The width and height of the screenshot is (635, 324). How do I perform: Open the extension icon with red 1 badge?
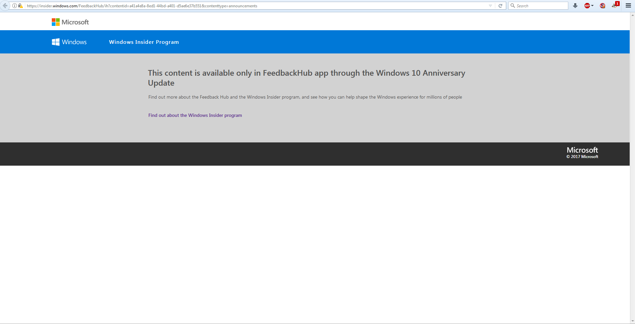(616, 5)
